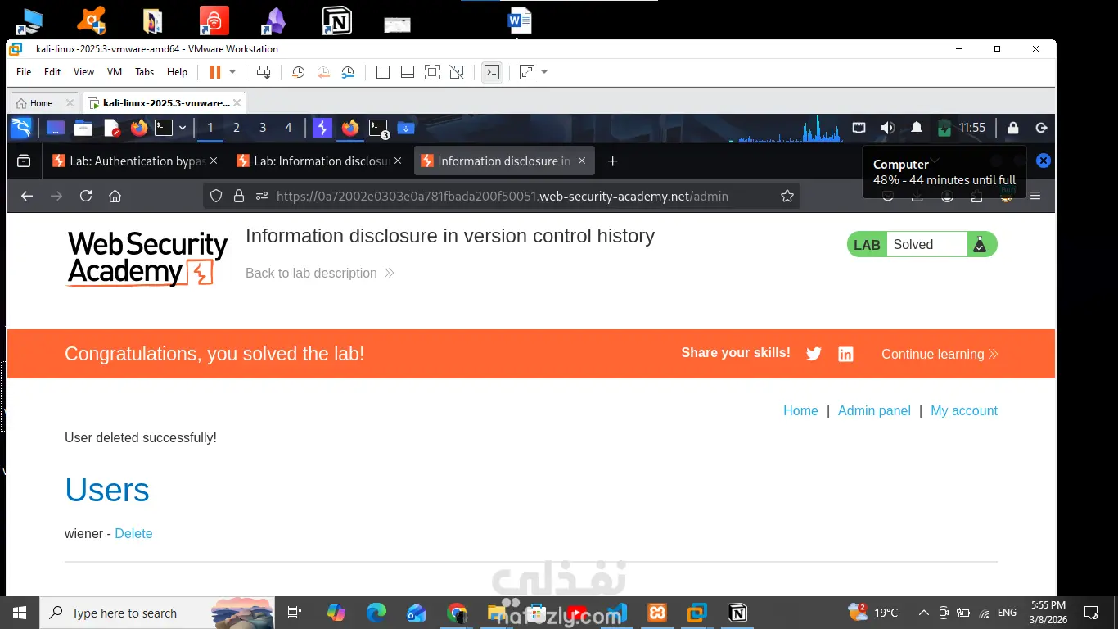Open the VMware File menu
Image resolution: width=1118 pixels, height=629 pixels.
pyautogui.click(x=24, y=72)
